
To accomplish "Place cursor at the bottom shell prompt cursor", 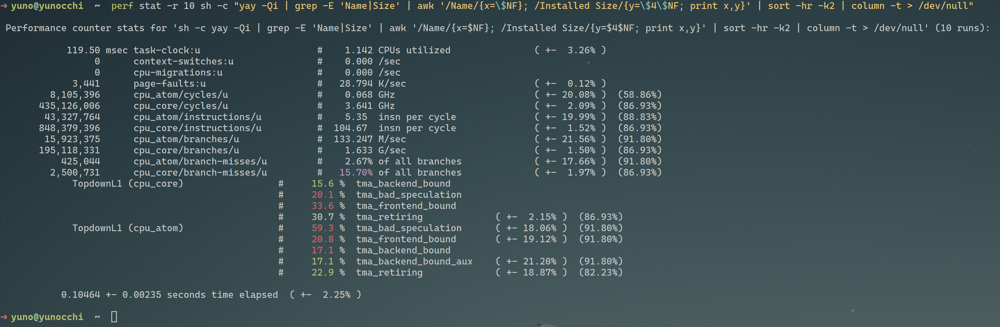I will pos(114,317).
